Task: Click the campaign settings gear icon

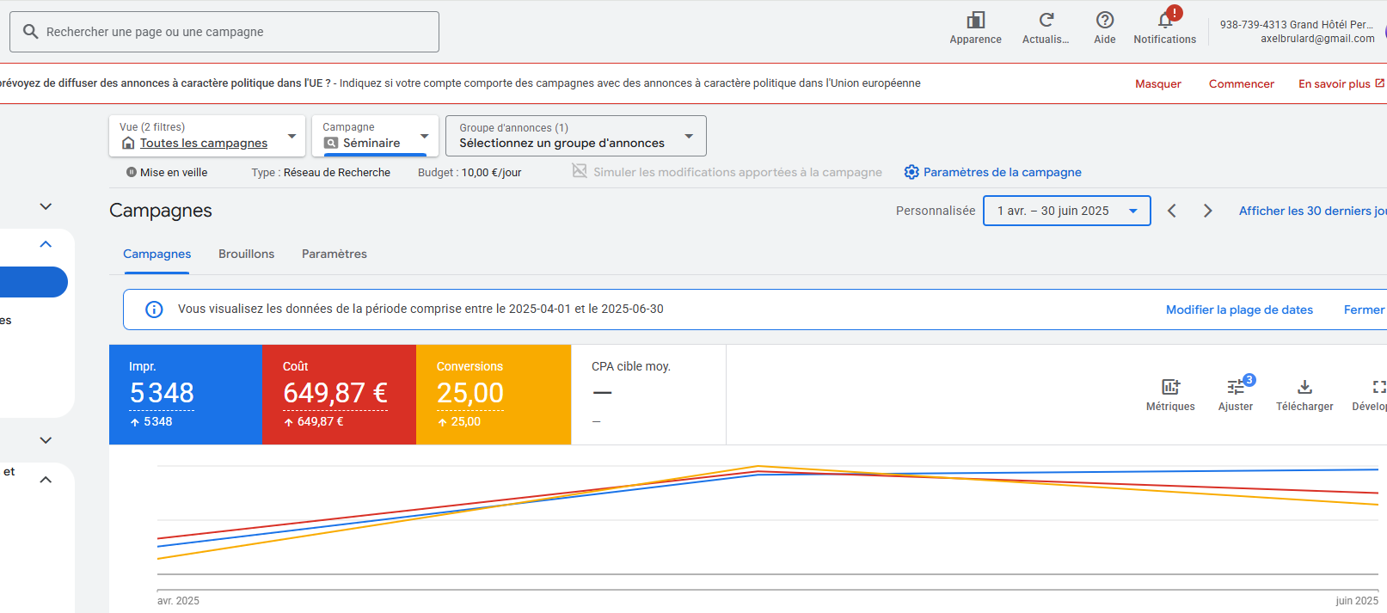Action: click(911, 172)
